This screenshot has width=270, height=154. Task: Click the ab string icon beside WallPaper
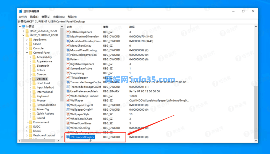coord(68,100)
